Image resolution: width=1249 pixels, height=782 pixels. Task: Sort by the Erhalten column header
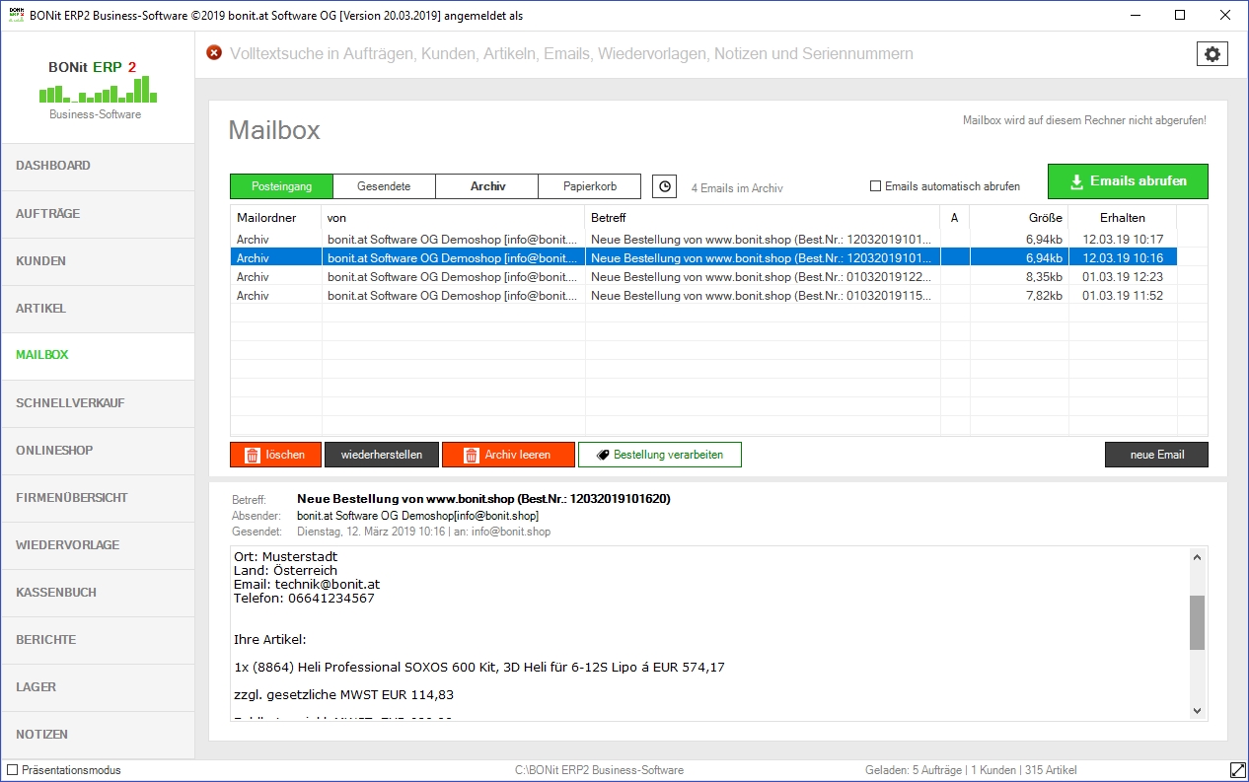[x=1123, y=218]
